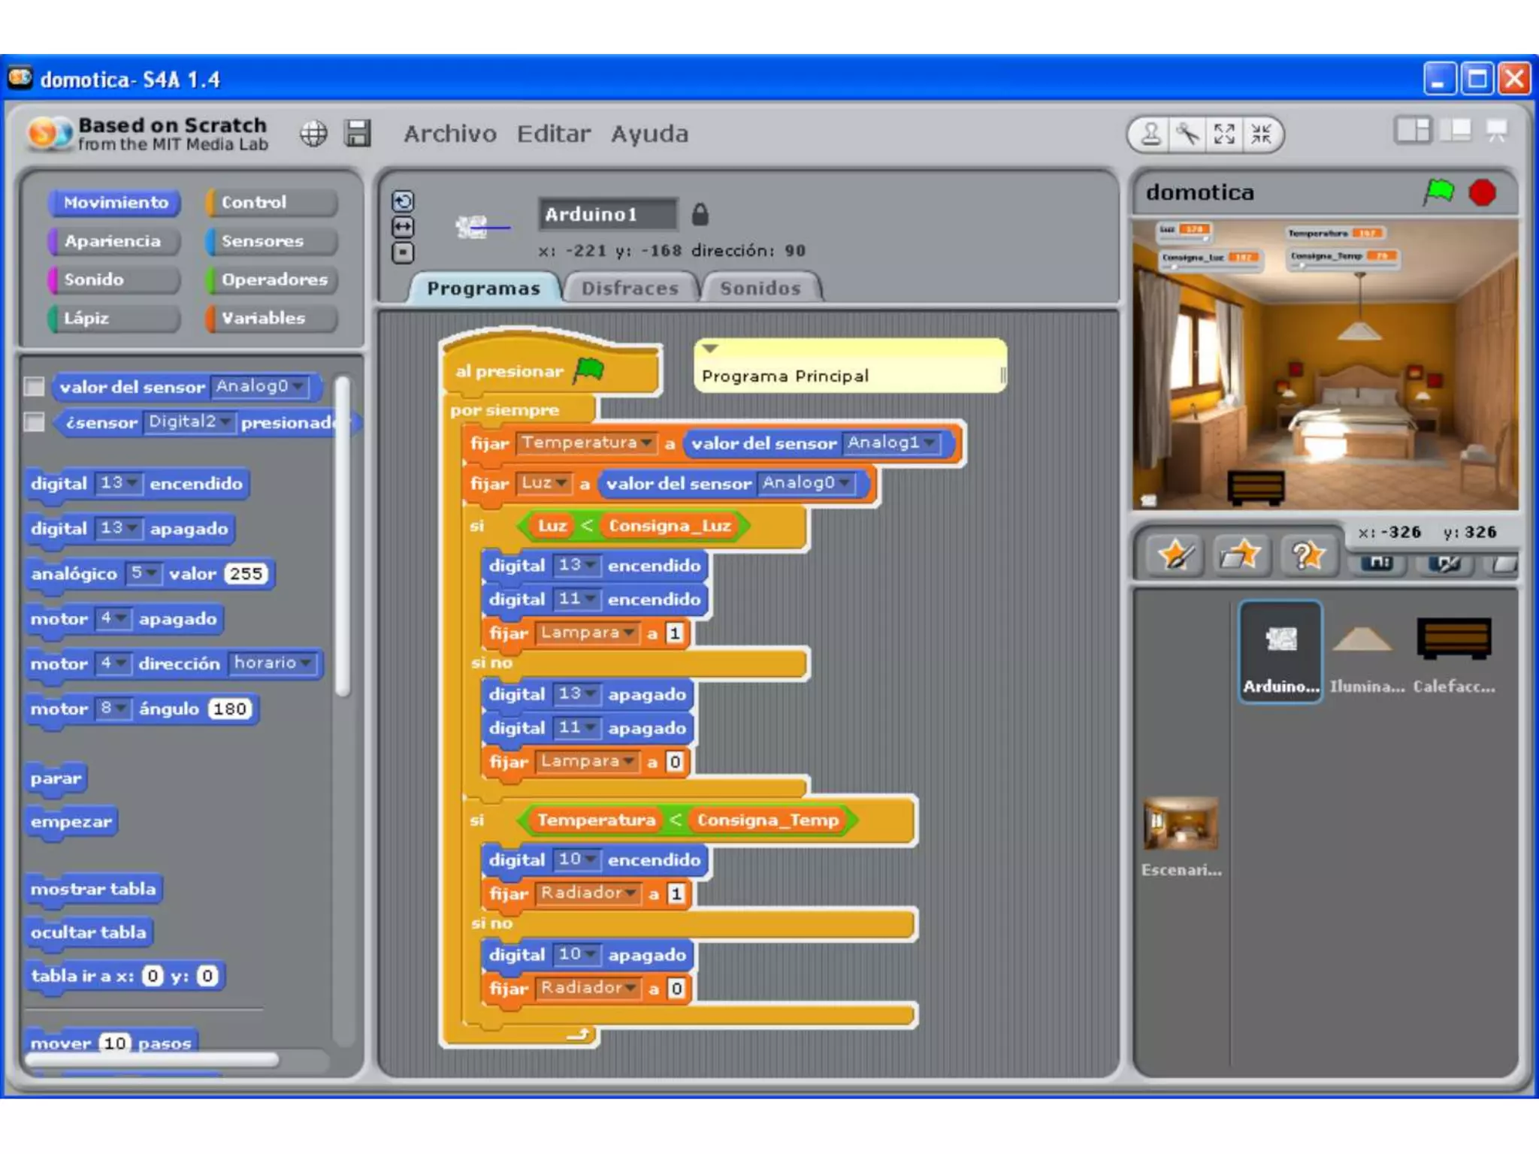
Task: Enable the valor del sensor checkbox
Action: (x=35, y=387)
